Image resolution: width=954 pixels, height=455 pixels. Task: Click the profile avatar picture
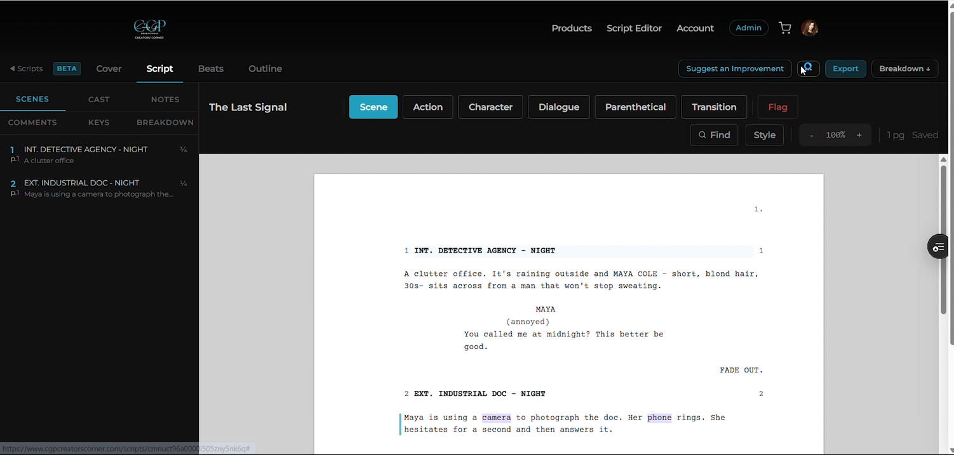[x=809, y=28]
